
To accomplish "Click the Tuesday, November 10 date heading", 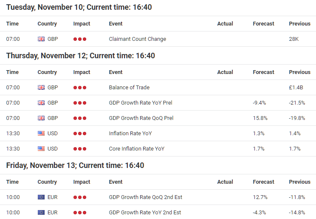I will click(x=79, y=7).
